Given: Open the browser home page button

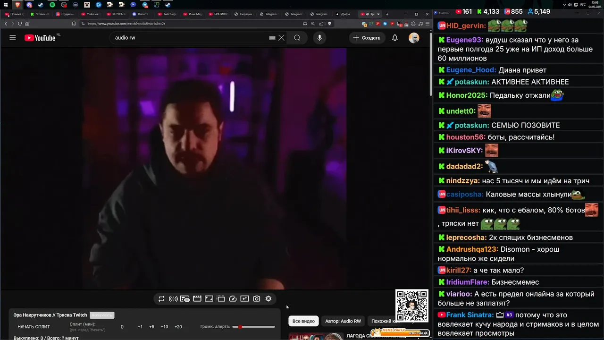Looking at the screenshot, I should pos(27,24).
